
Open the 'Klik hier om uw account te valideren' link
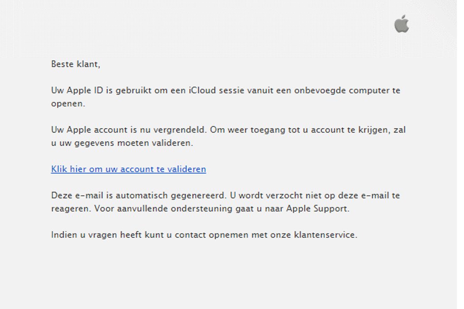point(128,169)
